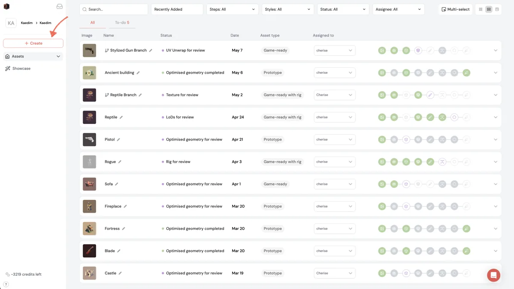514x289 pixels.
Task: Click the rig step icon in the Reptile row
Action: point(442,117)
